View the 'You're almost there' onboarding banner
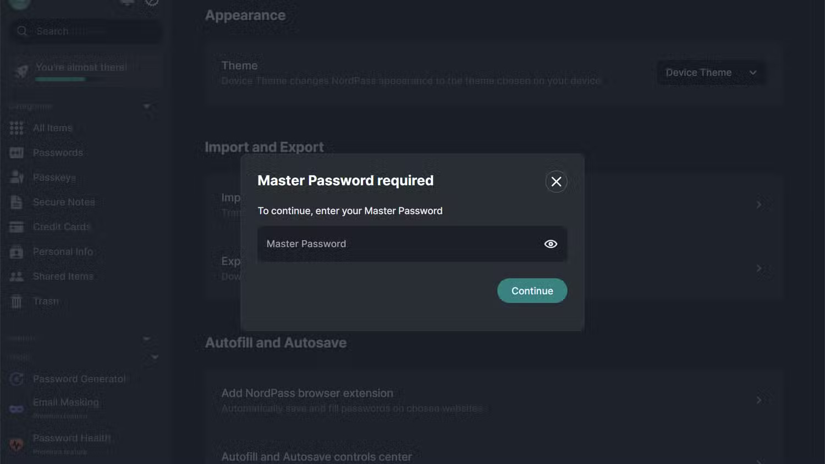Screen dimensions: 825x464 point(81,67)
